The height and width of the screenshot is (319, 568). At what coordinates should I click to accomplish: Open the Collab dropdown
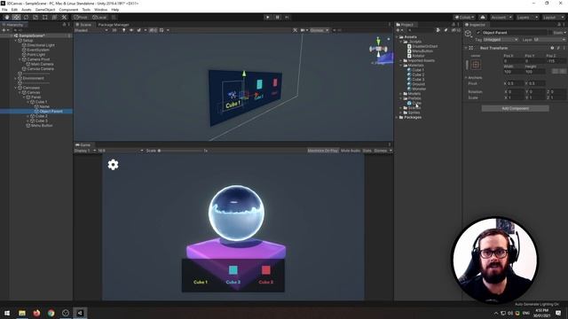[x=464, y=17]
